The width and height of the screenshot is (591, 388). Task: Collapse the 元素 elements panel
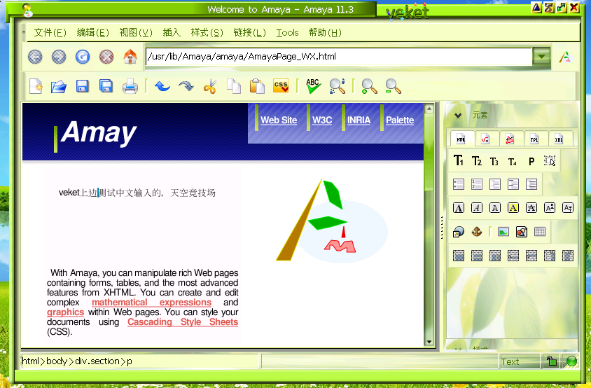click(x=458, y=116)
